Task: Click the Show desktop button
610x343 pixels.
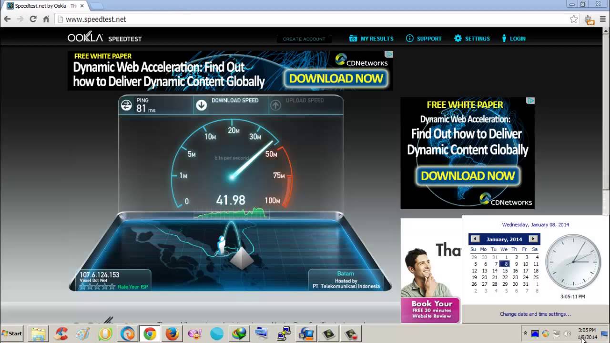Action: (604, 333)
